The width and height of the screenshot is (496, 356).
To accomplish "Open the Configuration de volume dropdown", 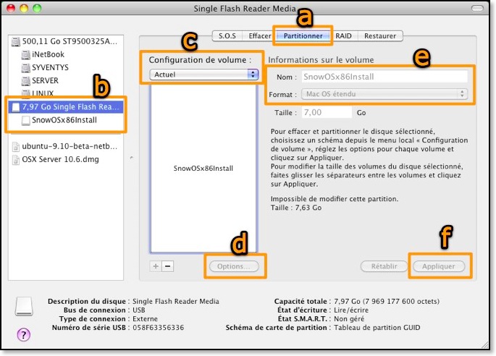I will coord(204,75).
